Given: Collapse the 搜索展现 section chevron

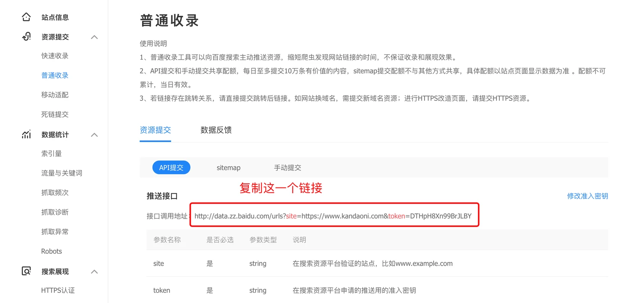Looking at the screenshot, I should [94, 272].
